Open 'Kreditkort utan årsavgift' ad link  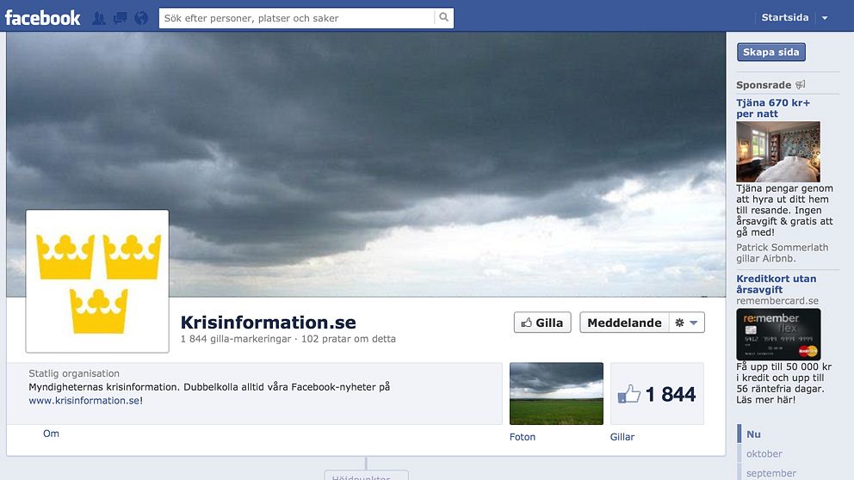point(777,284)
